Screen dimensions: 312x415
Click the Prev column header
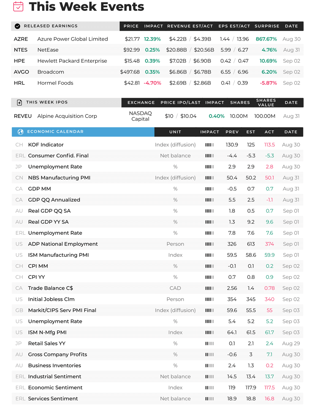coord(232,132)
